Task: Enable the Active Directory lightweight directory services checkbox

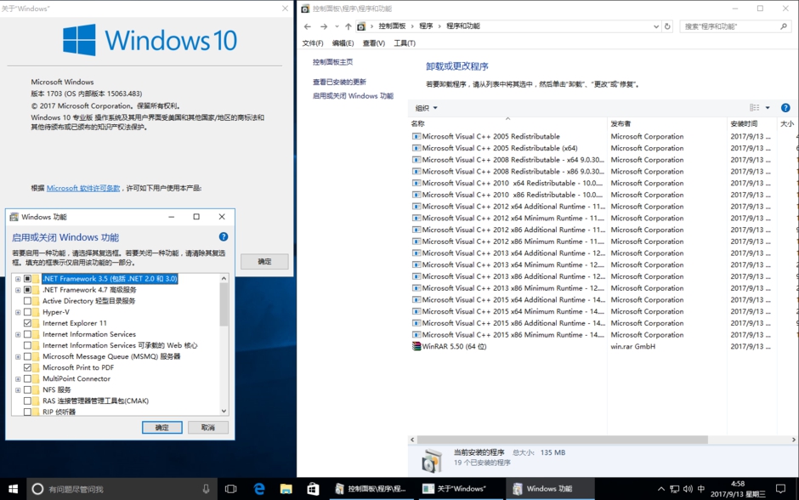Action: (27, 301)
